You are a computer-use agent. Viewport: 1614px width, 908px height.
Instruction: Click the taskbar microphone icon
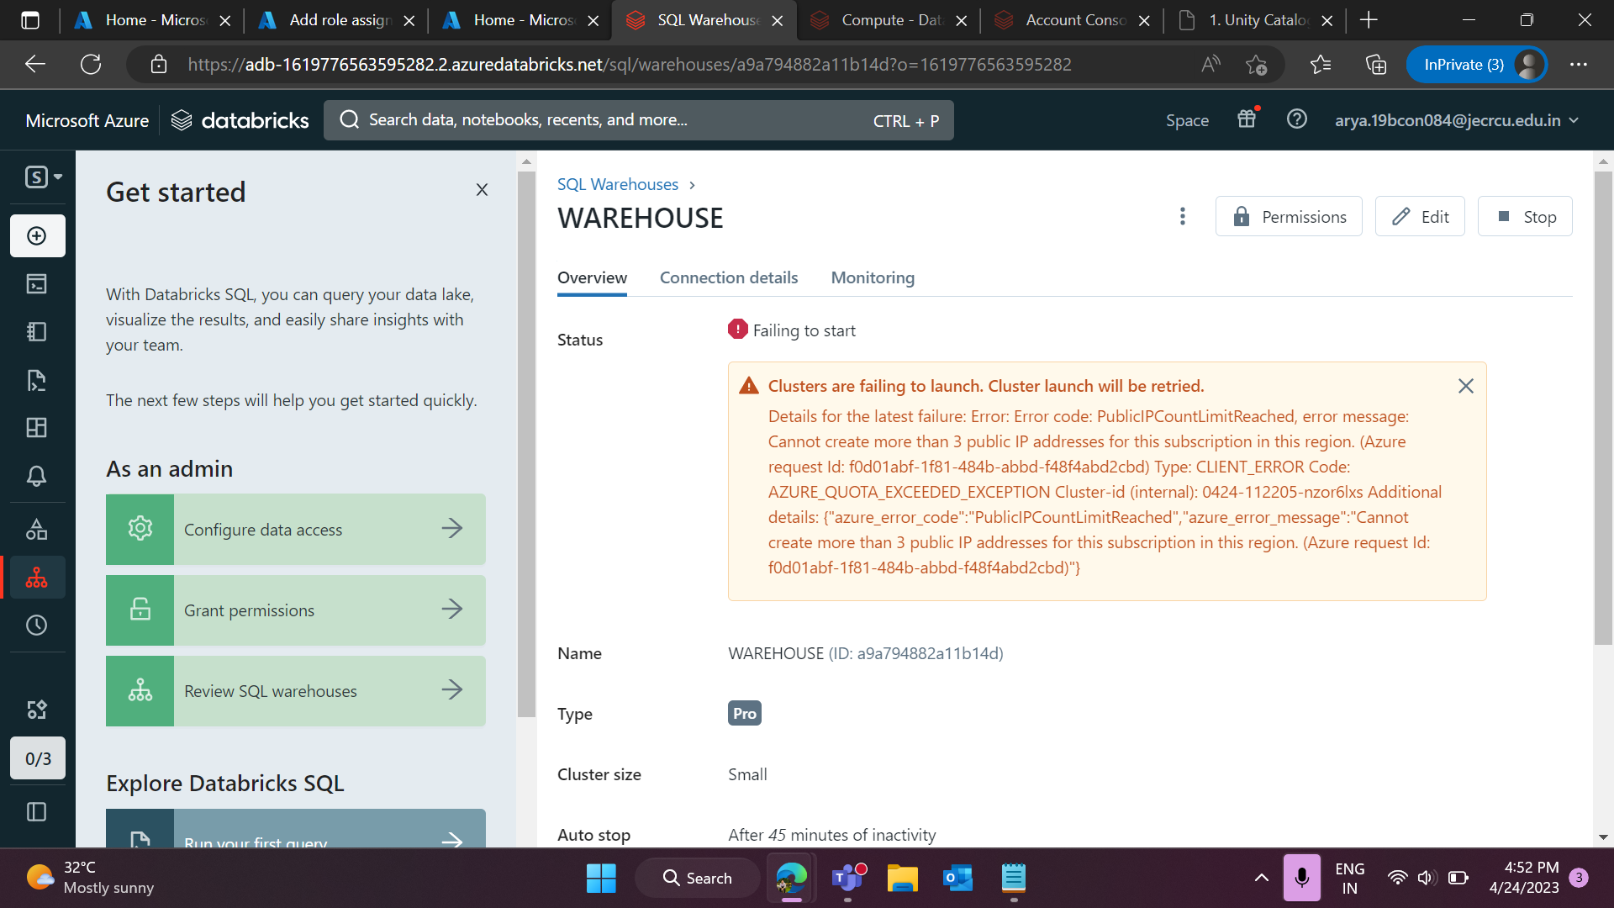pos(1301,879)
